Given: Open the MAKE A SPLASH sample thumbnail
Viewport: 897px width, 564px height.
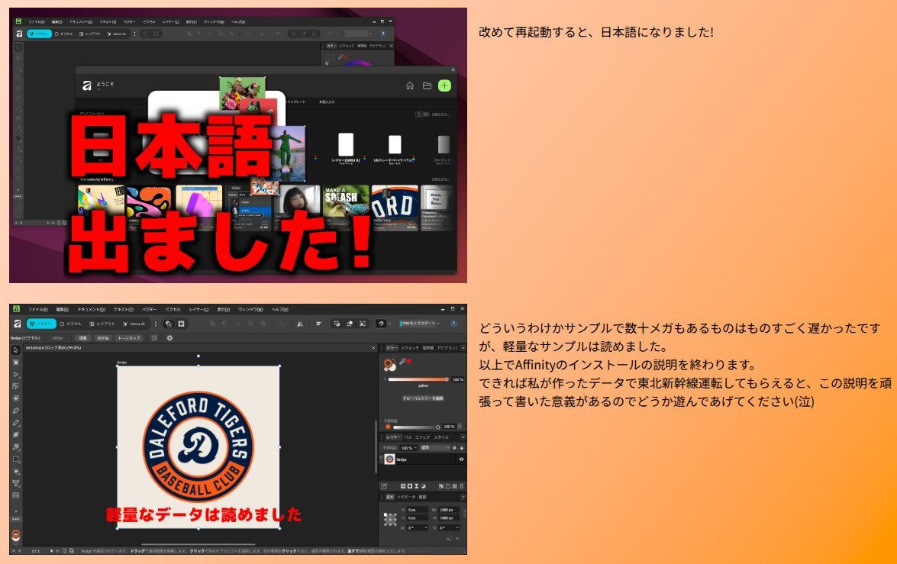Looking at the screenshot, I should tap(346, 207).
